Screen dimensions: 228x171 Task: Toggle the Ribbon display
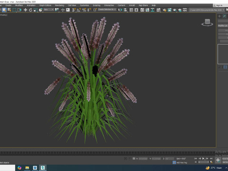[142, 10]
